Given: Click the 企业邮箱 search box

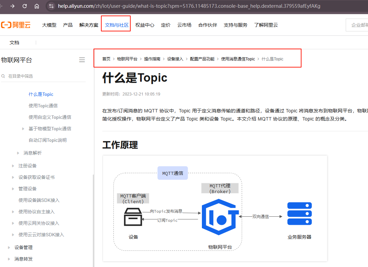Looking at the screenshot, I should [357, 25].
